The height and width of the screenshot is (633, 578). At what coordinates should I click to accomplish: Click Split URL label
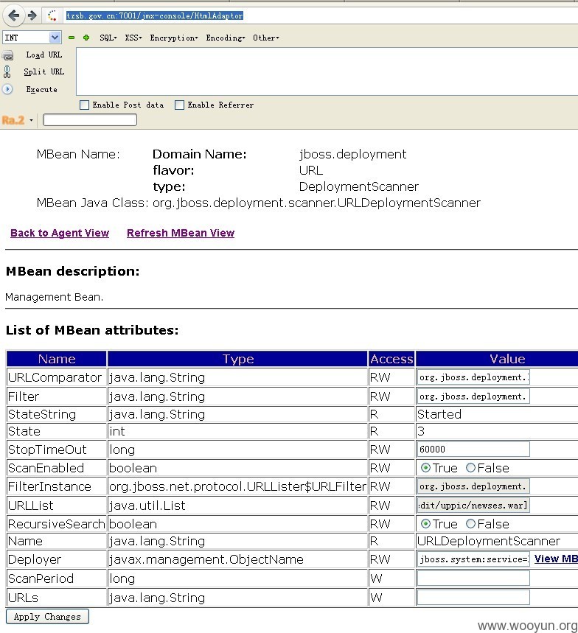(44, 72)
